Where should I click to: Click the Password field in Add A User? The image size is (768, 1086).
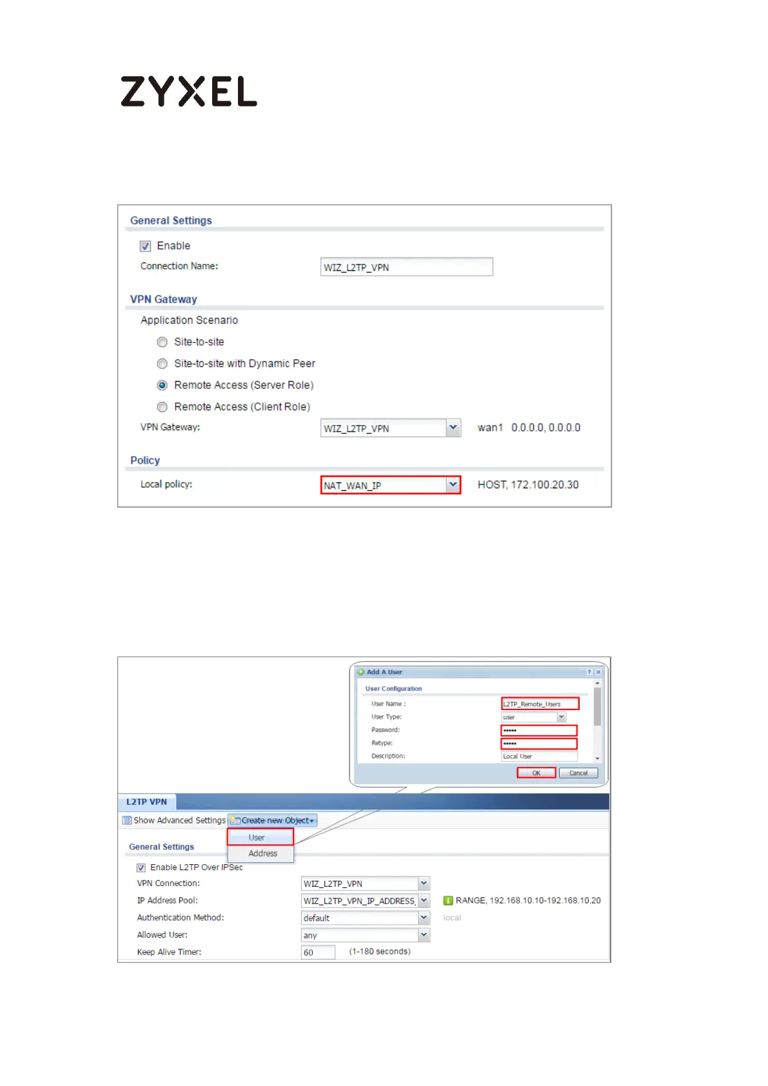(539, 731)
